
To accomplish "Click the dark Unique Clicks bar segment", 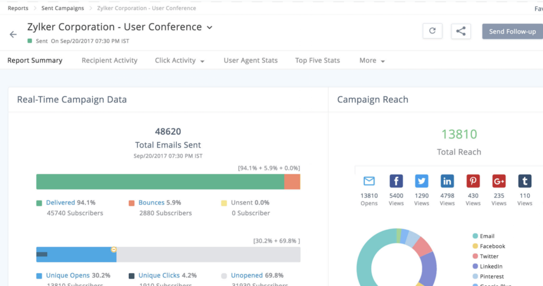I will pos(41,254).
